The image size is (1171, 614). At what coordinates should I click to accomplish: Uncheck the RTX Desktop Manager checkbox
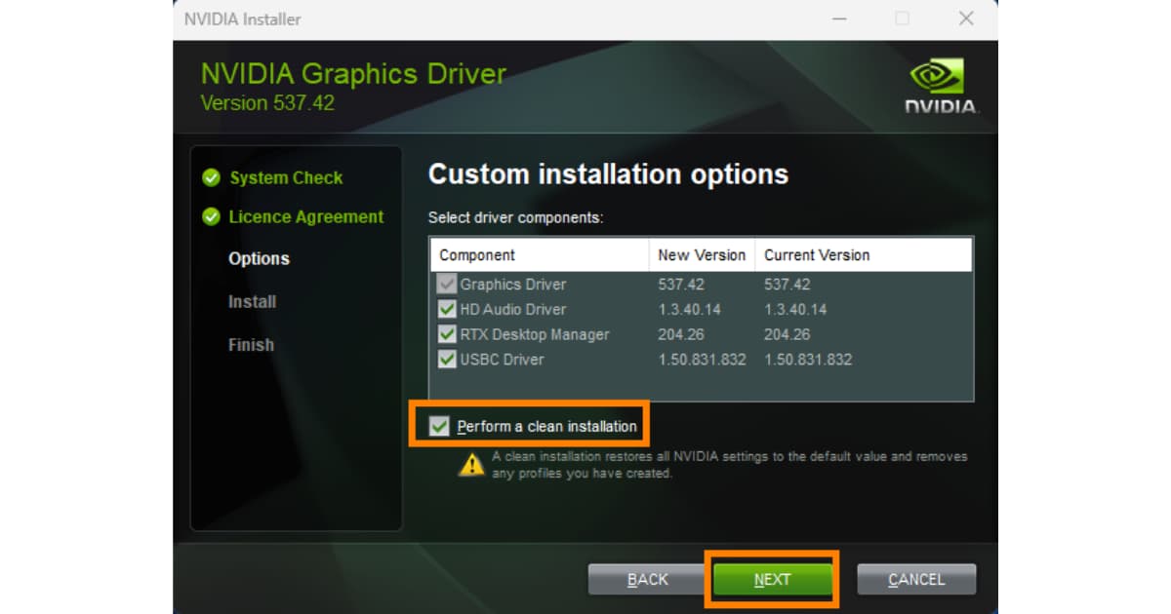(448, 335)
